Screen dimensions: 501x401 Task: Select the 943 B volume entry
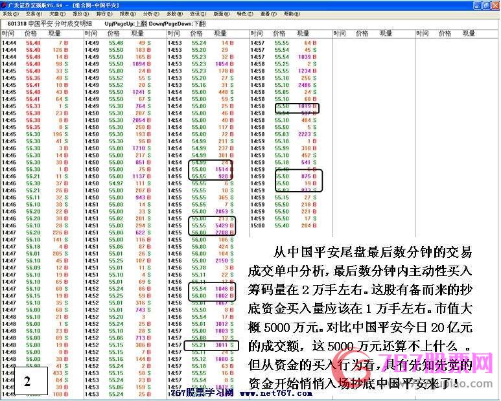(x=143, y=198)
